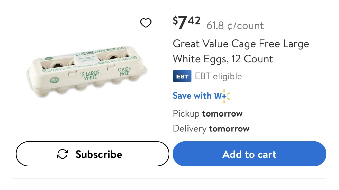Add the eggs to cart
The width and height of the screenshot is (339, 190).
pos(249,154)
